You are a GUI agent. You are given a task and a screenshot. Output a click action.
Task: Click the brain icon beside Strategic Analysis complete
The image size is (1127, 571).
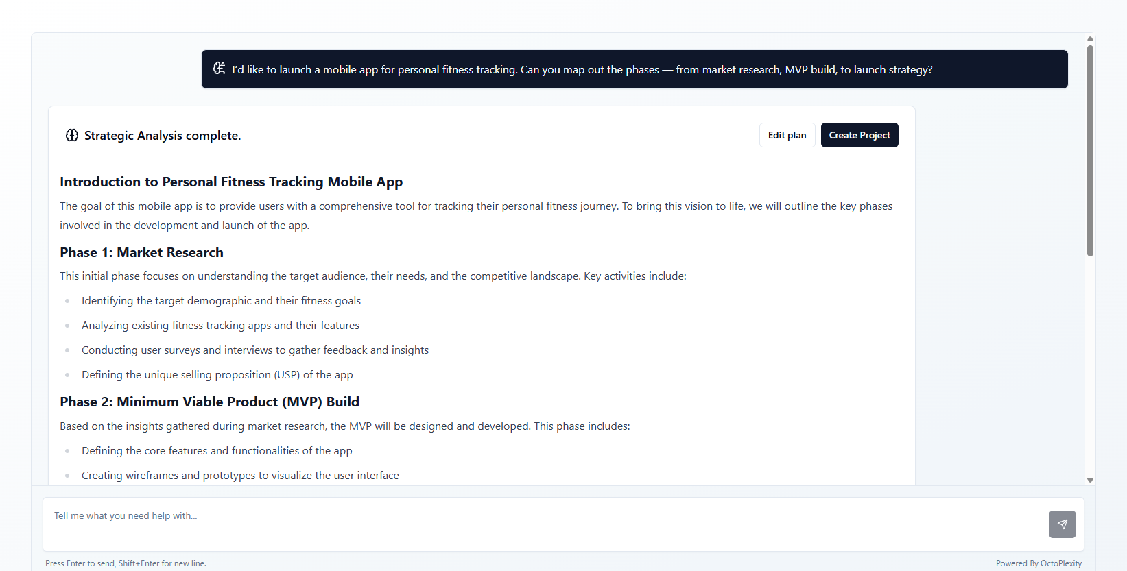[x=72, y=135]
